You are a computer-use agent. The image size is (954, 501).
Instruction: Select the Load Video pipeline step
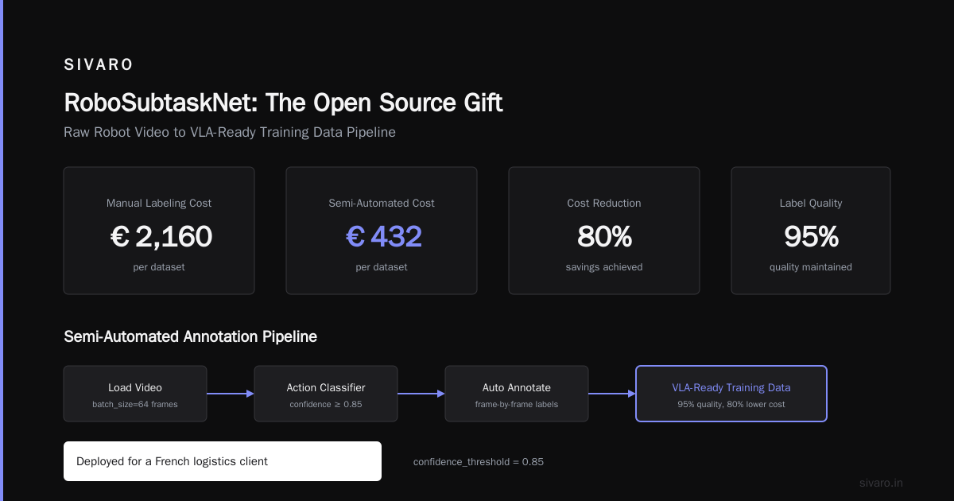[x=135, y=394]
